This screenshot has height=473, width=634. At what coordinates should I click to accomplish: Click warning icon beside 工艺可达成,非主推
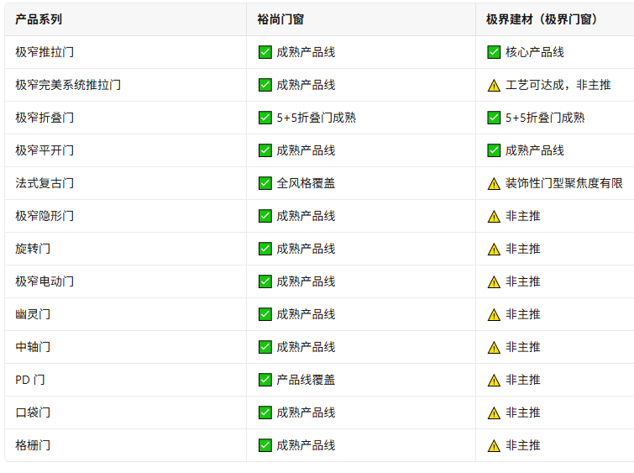coord(494,86)
